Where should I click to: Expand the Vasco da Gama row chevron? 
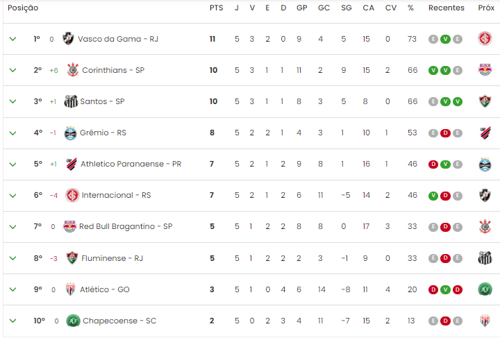click(x=12, y=39)
